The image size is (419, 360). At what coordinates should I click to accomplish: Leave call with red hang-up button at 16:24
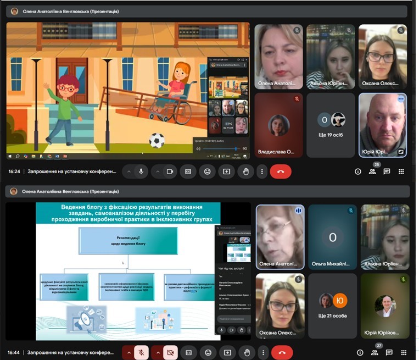coord(281,171)
